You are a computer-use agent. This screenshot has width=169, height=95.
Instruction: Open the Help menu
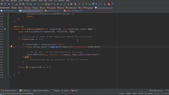click(68, 1)
